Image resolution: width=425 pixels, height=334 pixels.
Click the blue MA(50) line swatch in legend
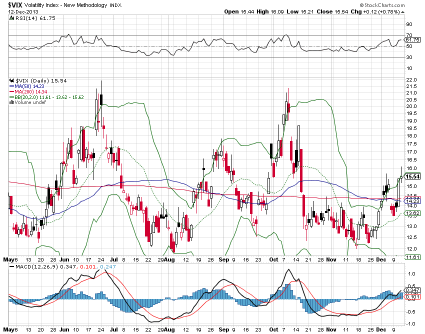click(x=11, y=86)
